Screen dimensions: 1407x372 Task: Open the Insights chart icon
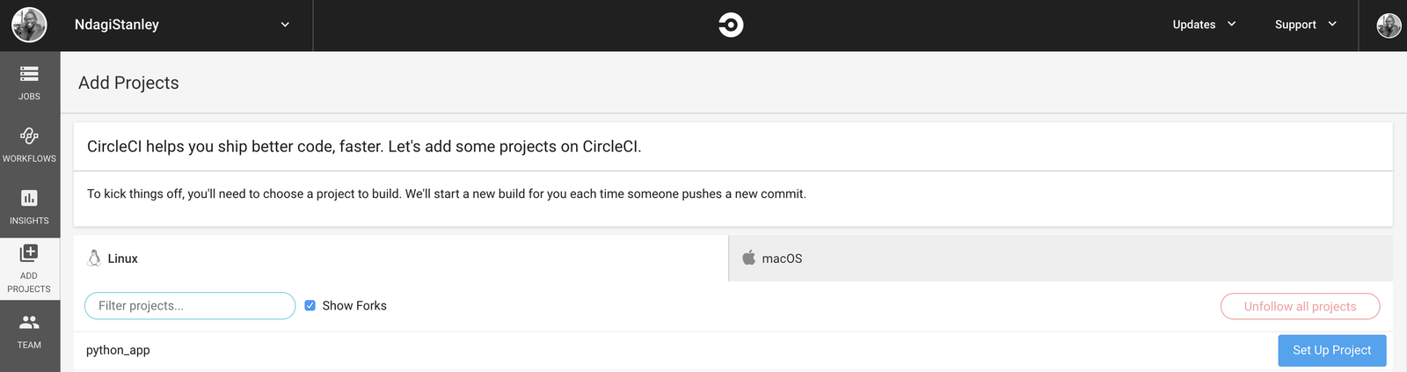29,198
